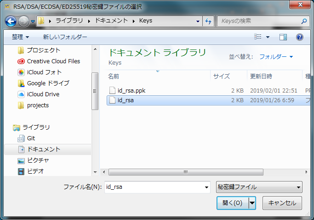Viewport: 314px width, 220px height.
Task: Open Creative Cloud Files in sidebar
Action: (53, 61)
